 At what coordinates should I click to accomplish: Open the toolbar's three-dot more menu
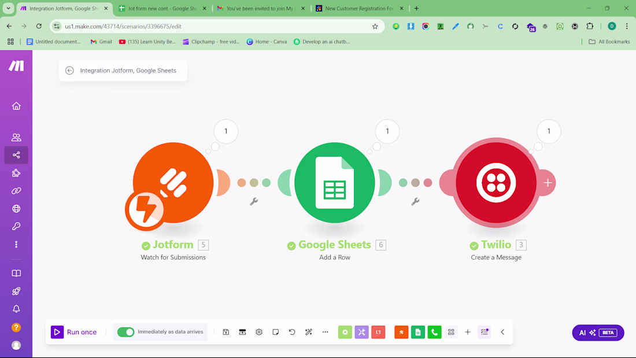point(326,332)
